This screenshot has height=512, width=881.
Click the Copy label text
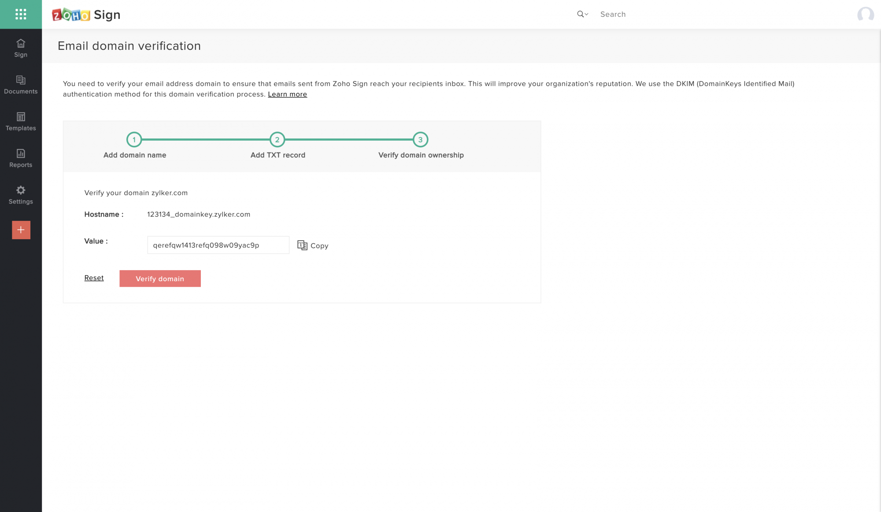[319, 246]
